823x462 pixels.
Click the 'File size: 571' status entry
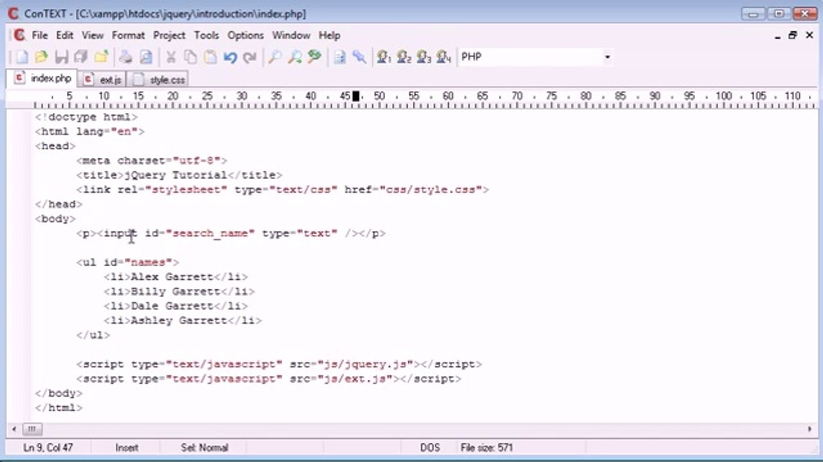point(487,448)
